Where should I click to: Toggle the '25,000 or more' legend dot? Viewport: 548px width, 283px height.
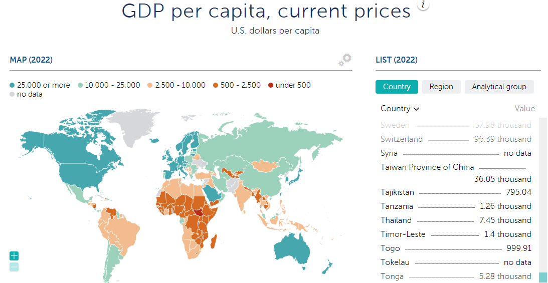point(13,86)
